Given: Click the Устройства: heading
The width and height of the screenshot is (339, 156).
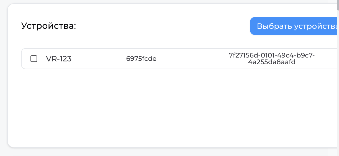Looking at the screenshot, I should (48, 26).
